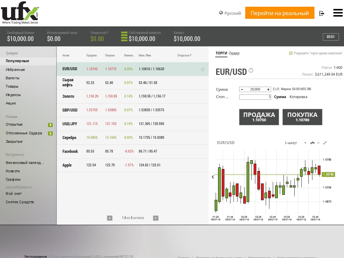
Task: Open the 5 минут timeframe dropdown
Action: pyautogui.click(x=296, y=143)
